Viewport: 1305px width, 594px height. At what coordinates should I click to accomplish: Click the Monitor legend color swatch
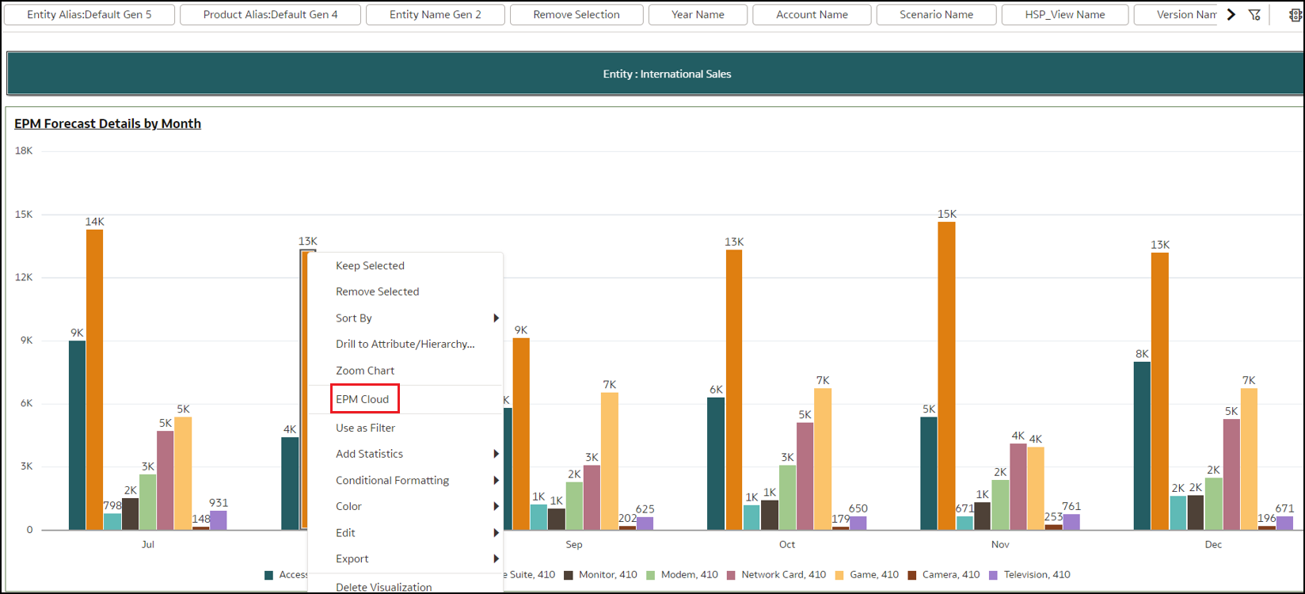coord(568,575)
